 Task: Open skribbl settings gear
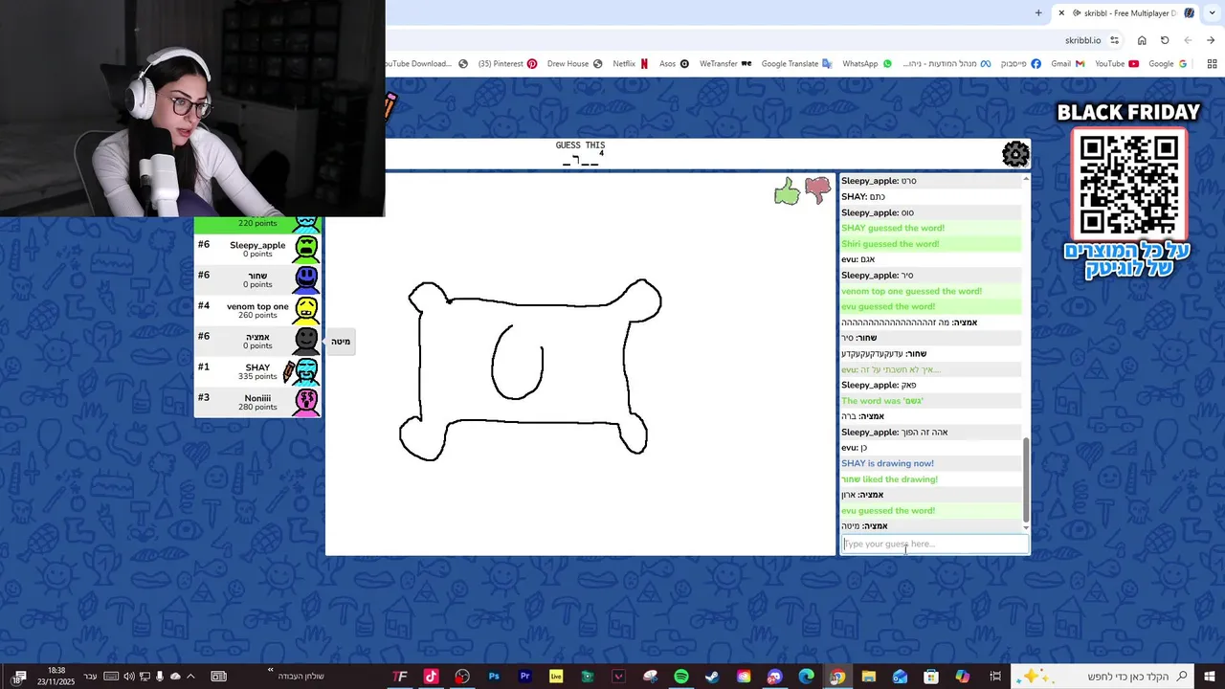click(x=1015, y=154)
